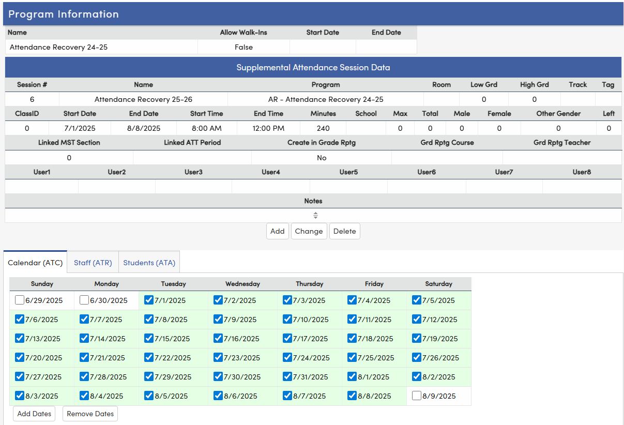The height and width of the screenshot is (425, 624).
Task: Uncheck the 8/2/2025 Saturday checkbox
Action: click(417, 376)
